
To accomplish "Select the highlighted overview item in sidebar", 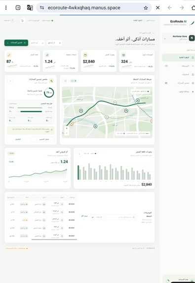I will click(x=178, y=58).
